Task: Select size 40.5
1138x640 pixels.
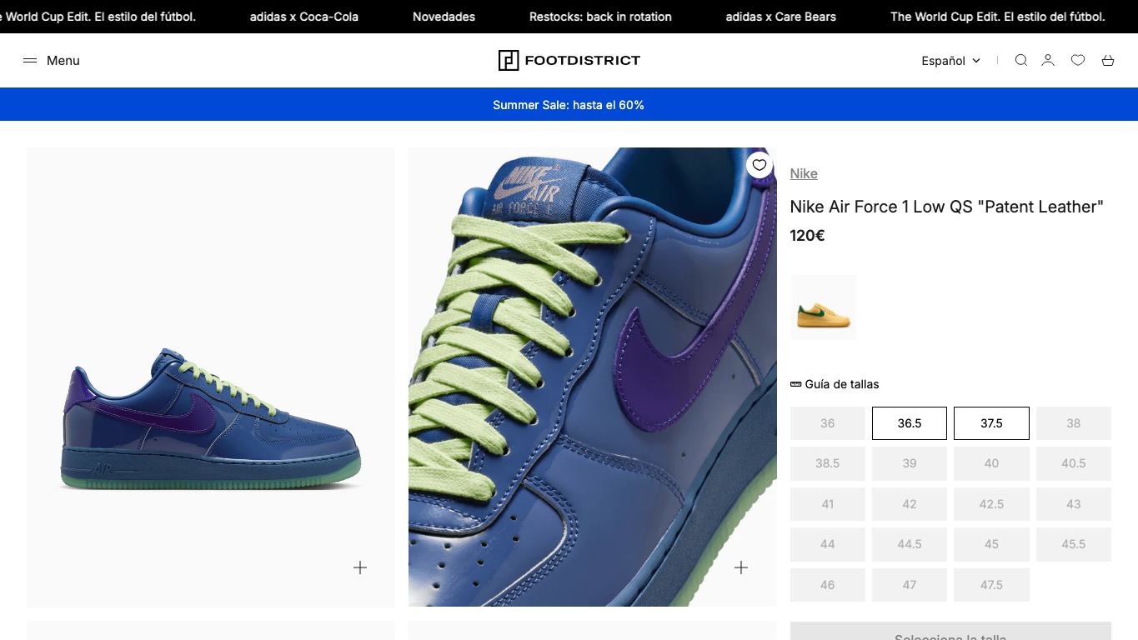Action: pos(1074,463)
